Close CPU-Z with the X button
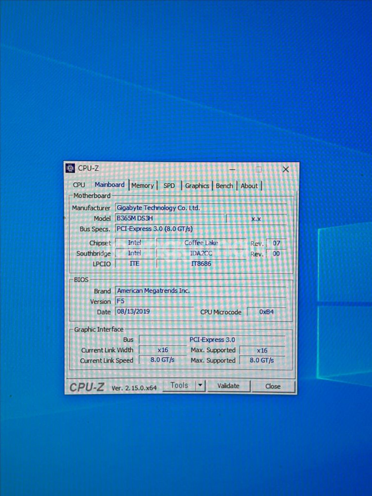This screenshot has height=496, width=372. tap(286, 169)
